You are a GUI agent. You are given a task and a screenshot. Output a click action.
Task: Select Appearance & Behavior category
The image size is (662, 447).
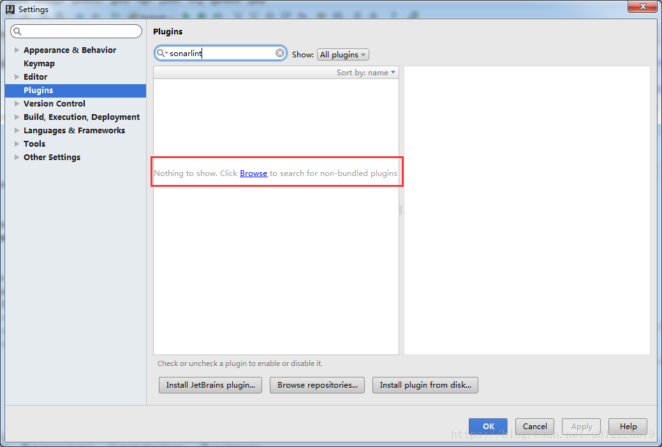[70, 50]
